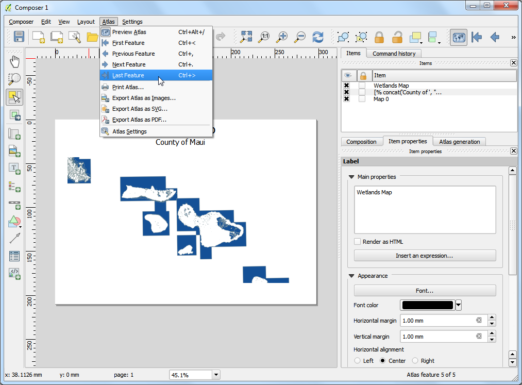Select the Add arrow tool

[x=14, y=238]
